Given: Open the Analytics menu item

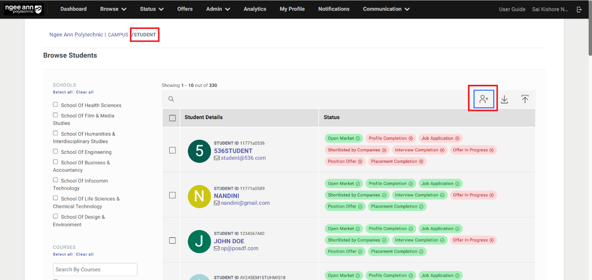Looking at the screenshot, I should click(x=255, y=9).
